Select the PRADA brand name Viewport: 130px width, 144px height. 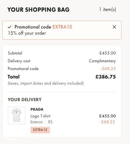37,109
